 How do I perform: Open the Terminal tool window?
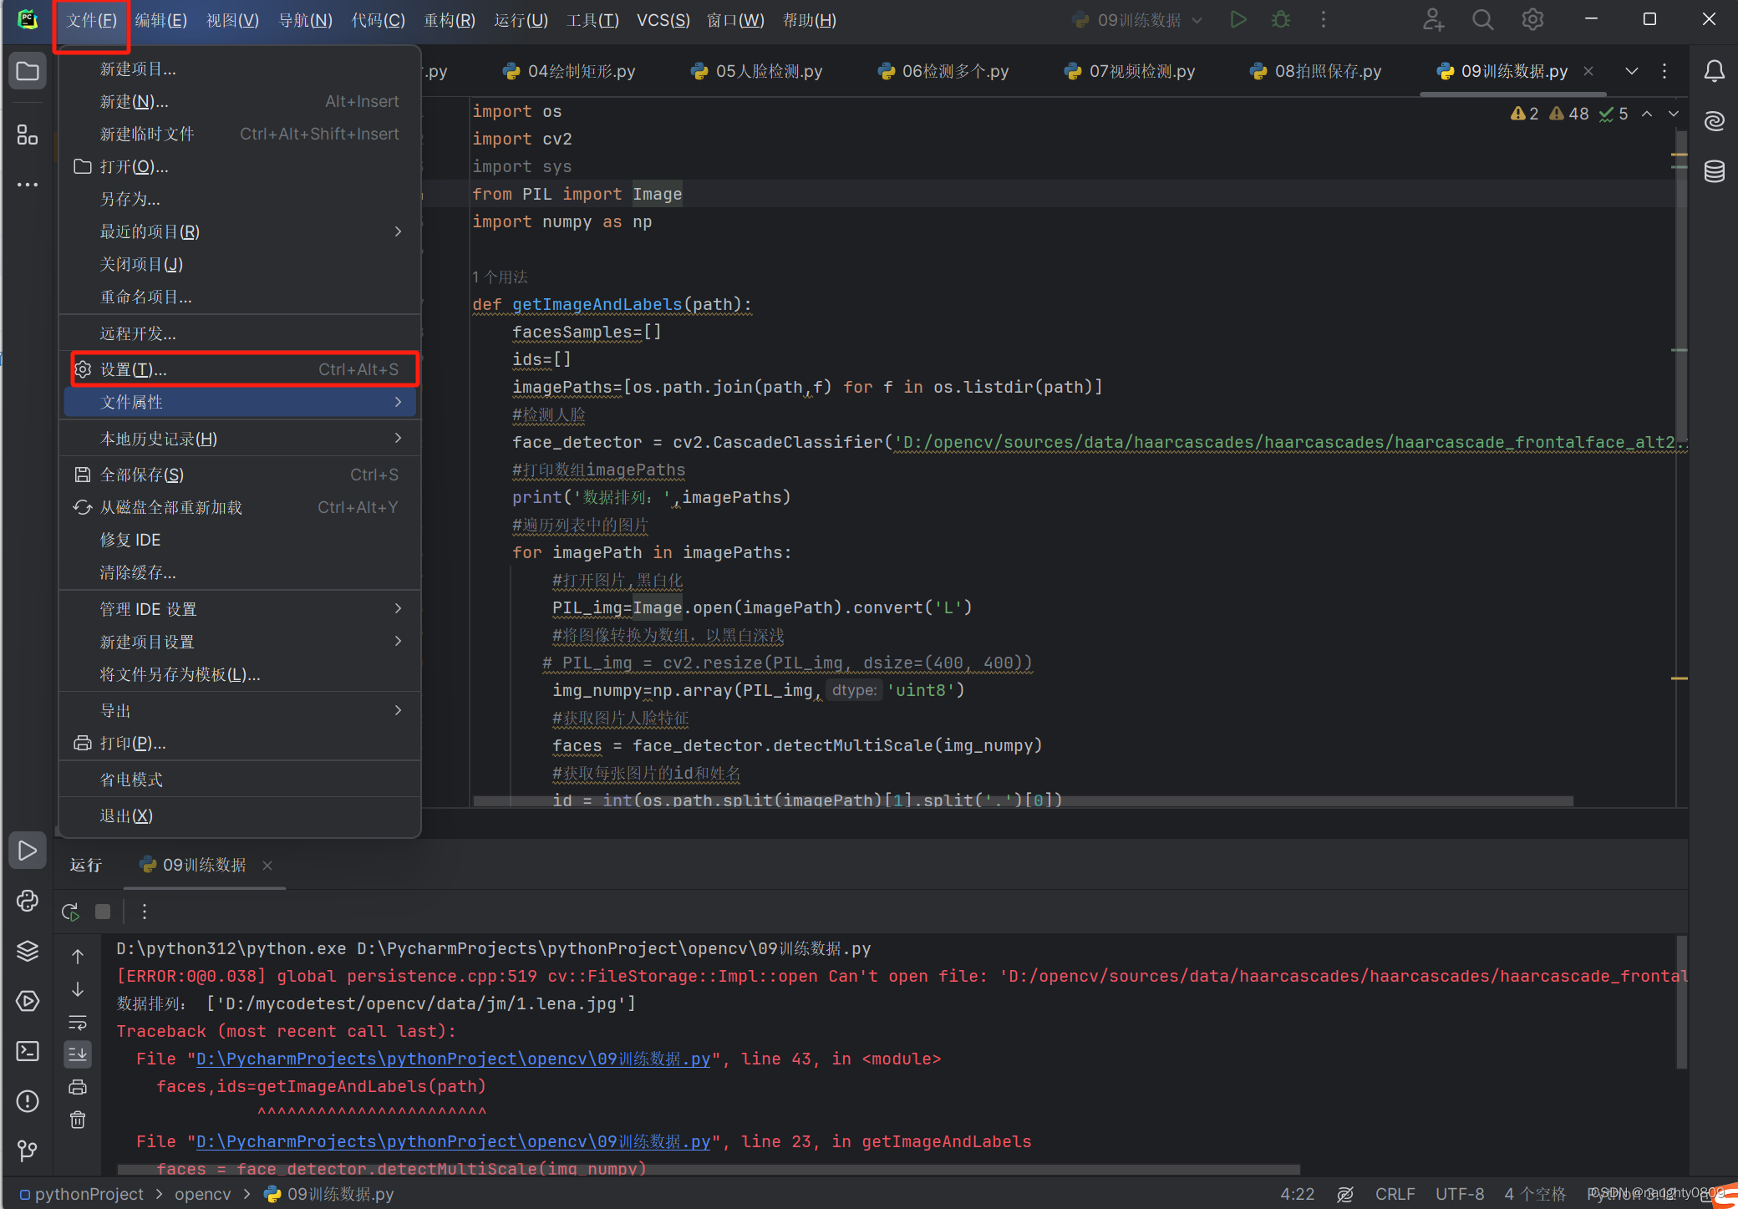pos(27,1050)
